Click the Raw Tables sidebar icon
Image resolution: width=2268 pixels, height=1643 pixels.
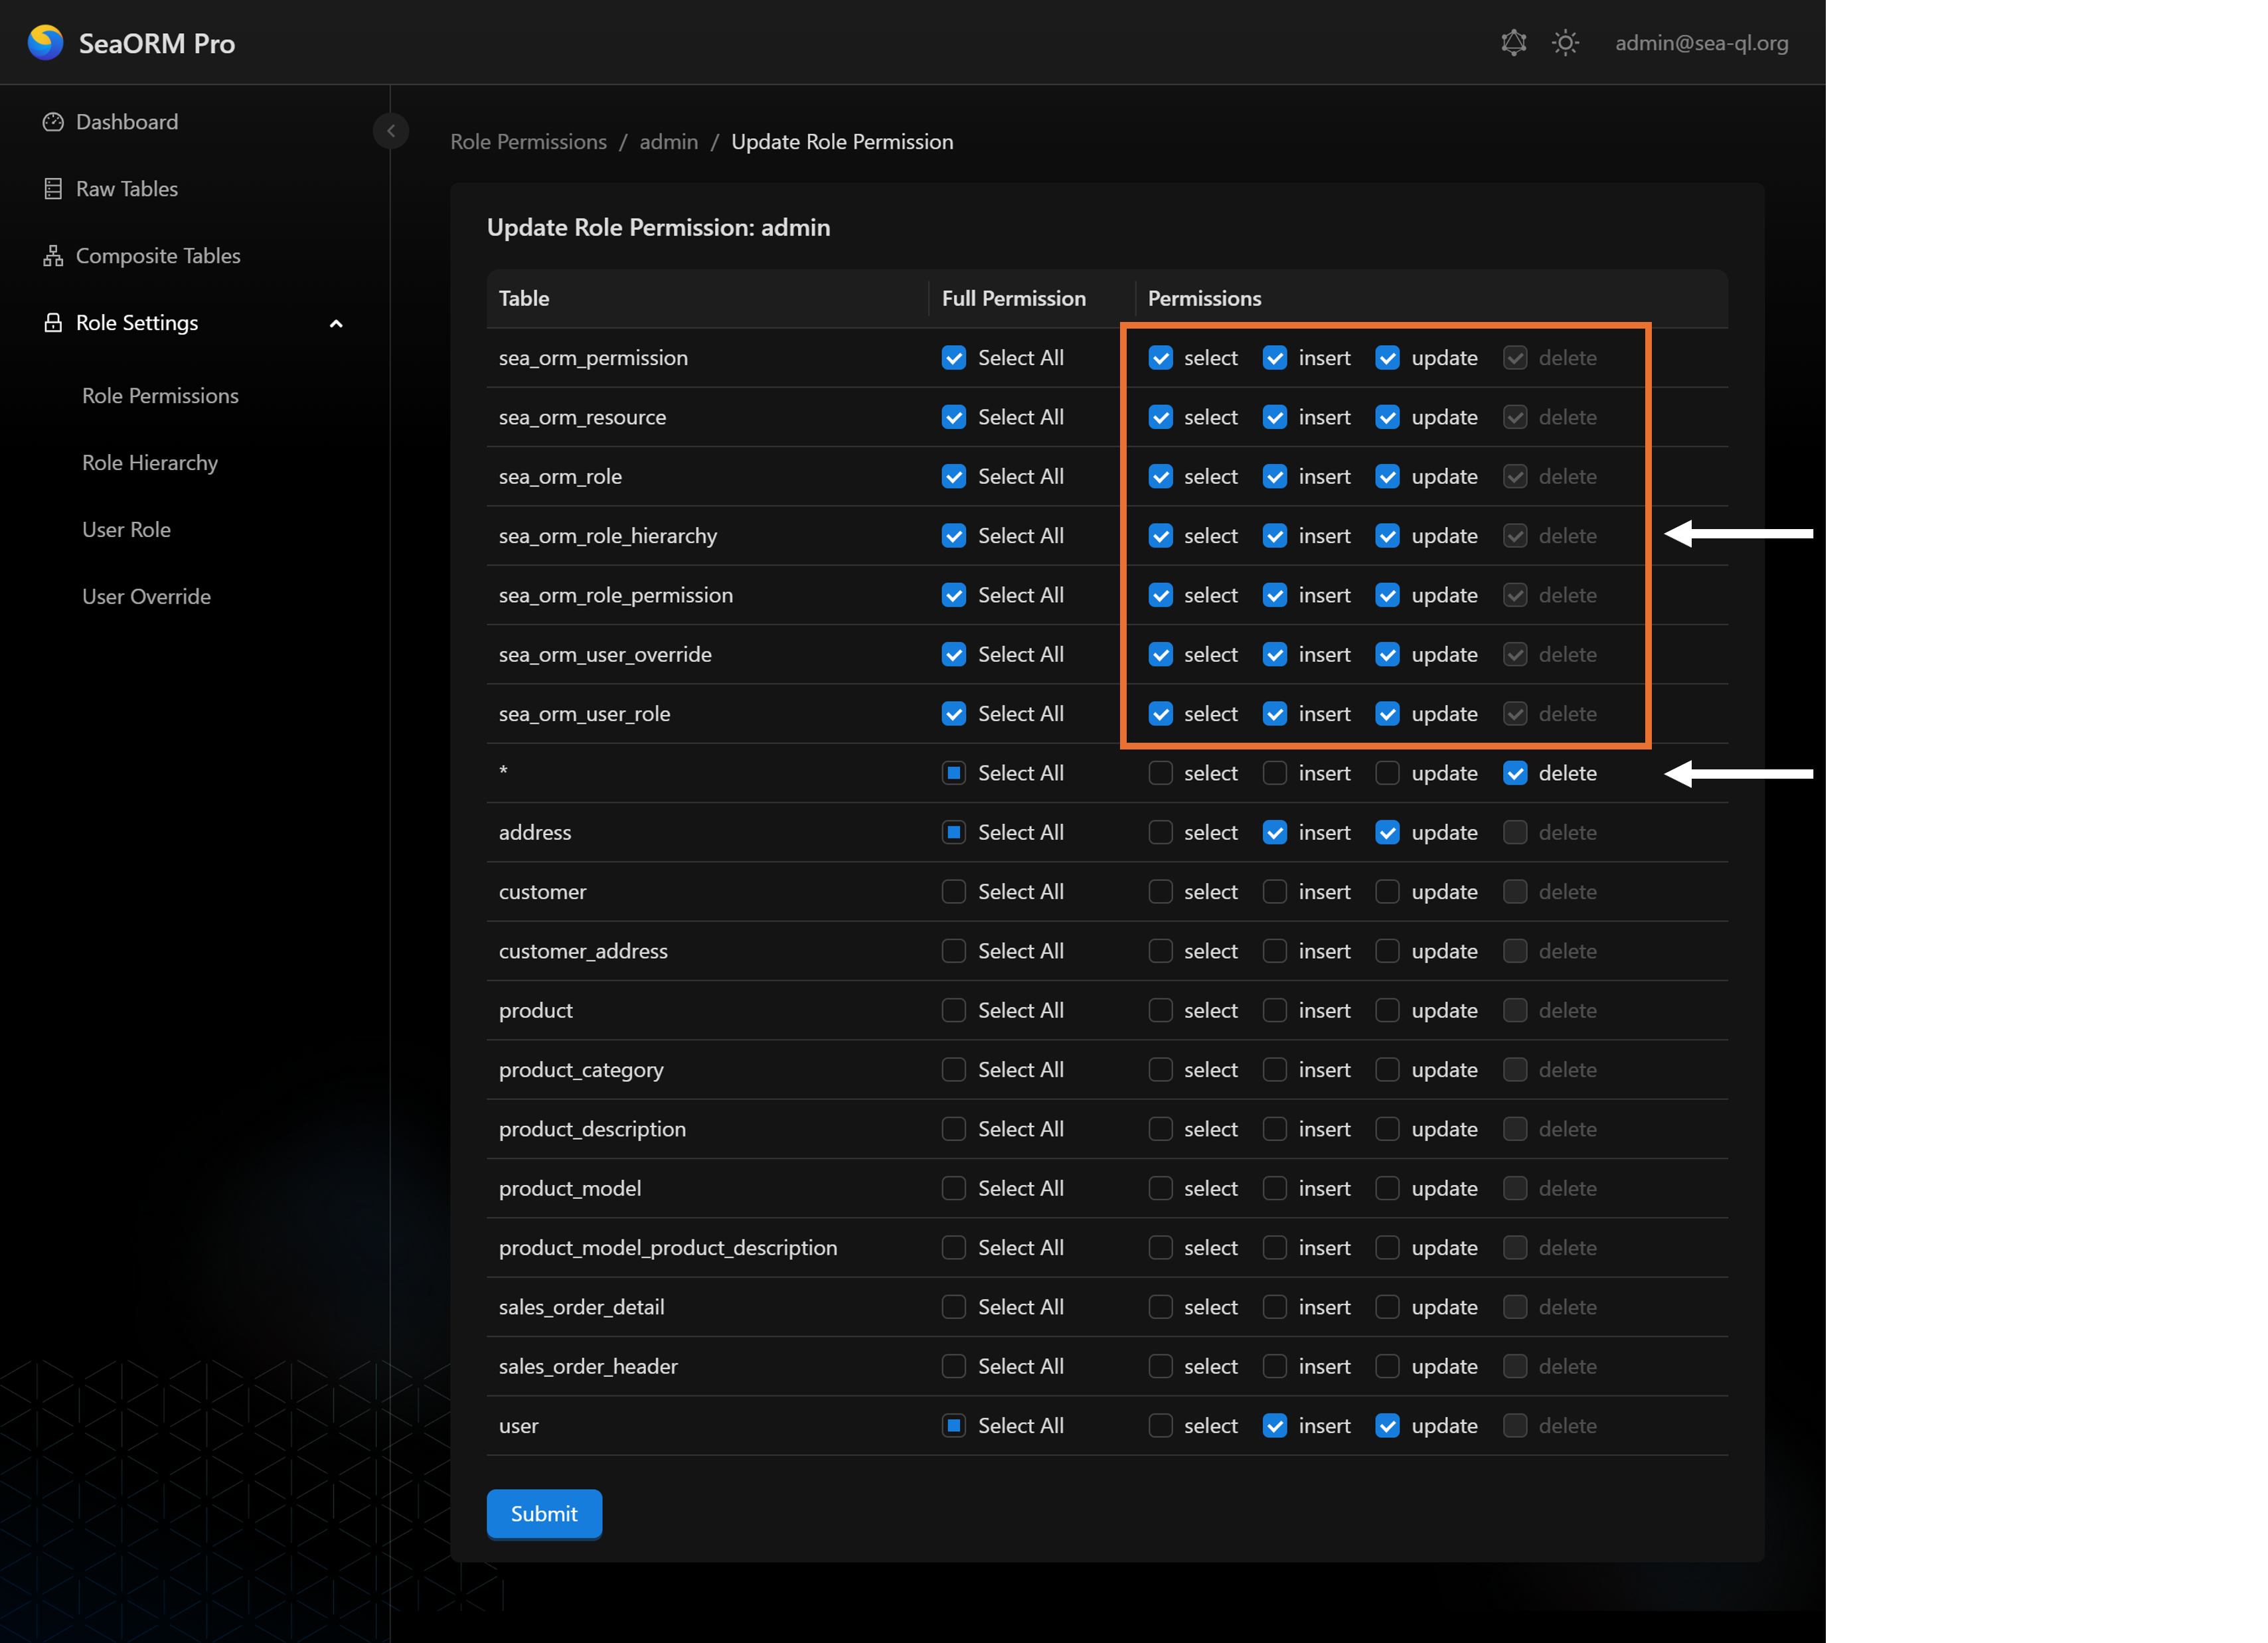tap(53, 189)
